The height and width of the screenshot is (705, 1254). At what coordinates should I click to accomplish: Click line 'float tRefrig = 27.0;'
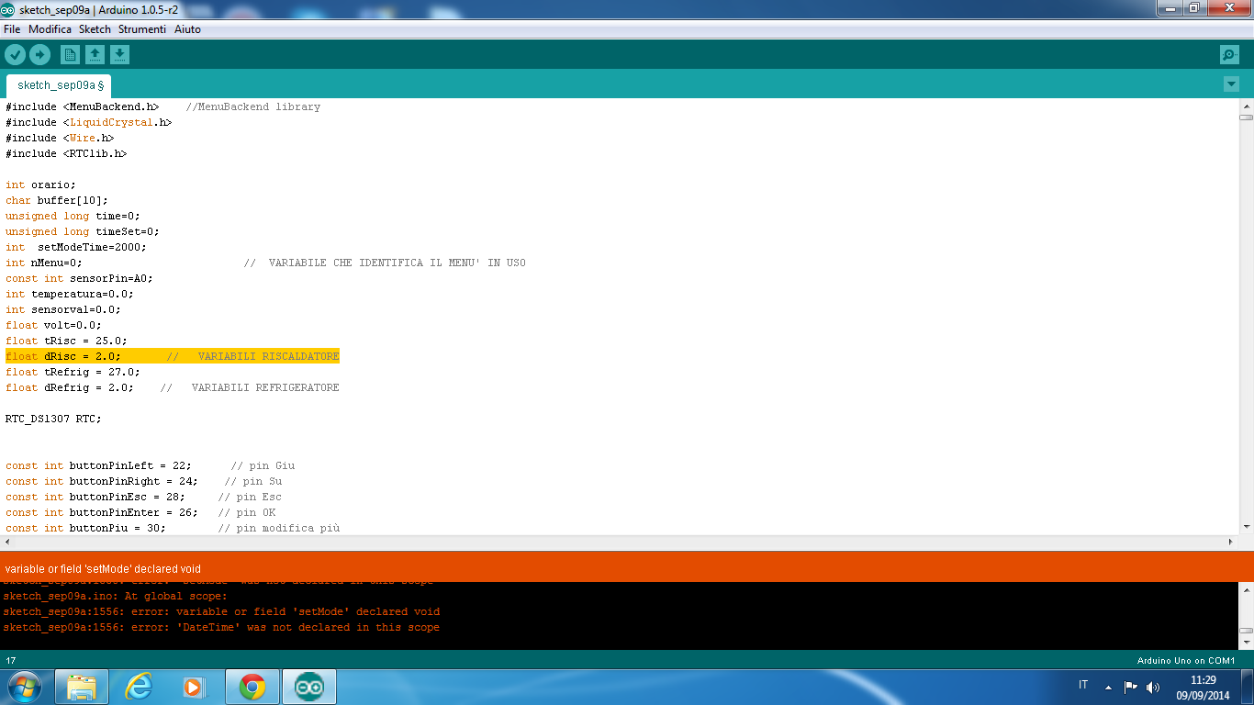(x=73, y=372)
